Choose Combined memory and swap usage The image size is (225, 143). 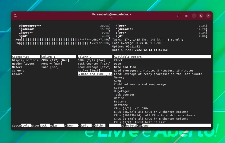pos(140,84)
